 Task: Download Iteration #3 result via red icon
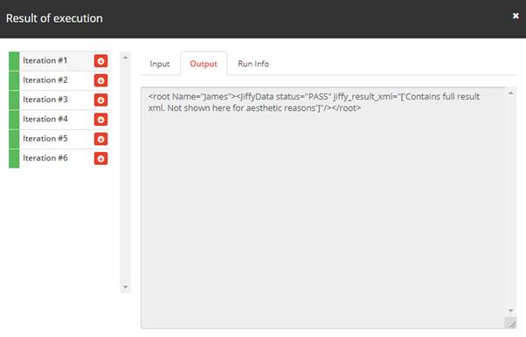pyautogui.click(x=100, y=100)
